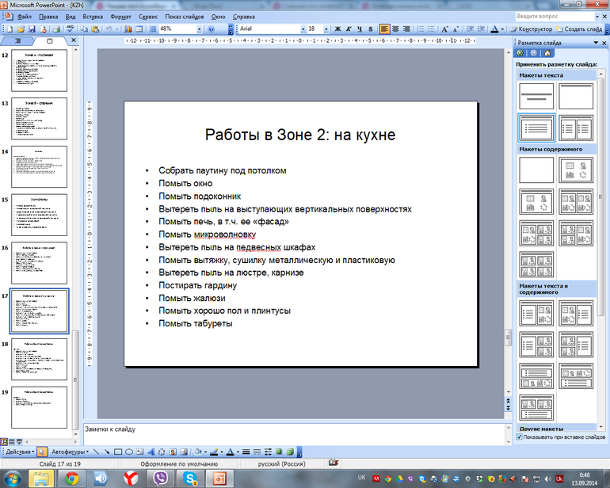This screenshot has width=610, height=488.
Task: Toggle 'Показывать при вставке слайдов' checkbox
Action: [x=520, y=437]
